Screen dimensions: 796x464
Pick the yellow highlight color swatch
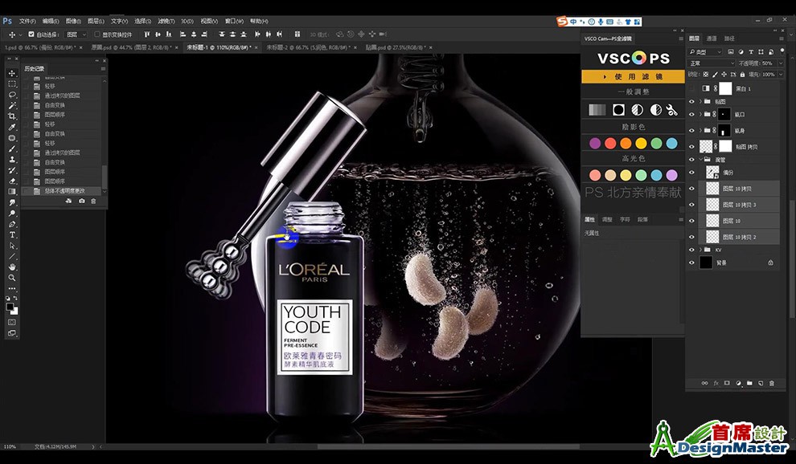click(x=626, y=175)
